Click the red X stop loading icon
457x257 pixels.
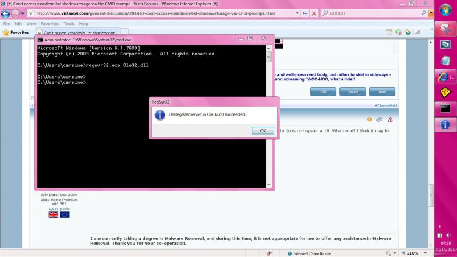tap(314, 13)
